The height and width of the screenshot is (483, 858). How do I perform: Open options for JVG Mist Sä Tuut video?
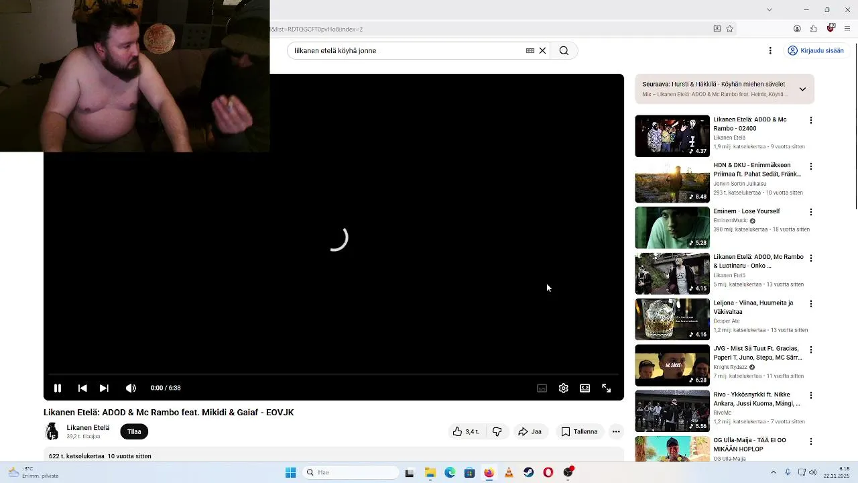coord(811,350)
